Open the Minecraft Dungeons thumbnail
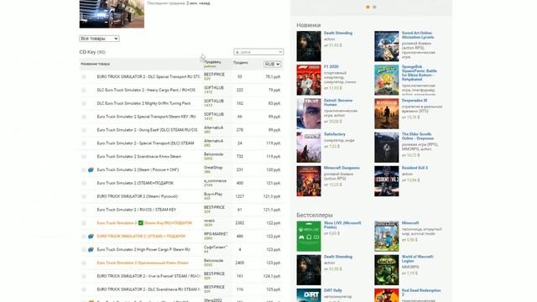 click(309, 181)
